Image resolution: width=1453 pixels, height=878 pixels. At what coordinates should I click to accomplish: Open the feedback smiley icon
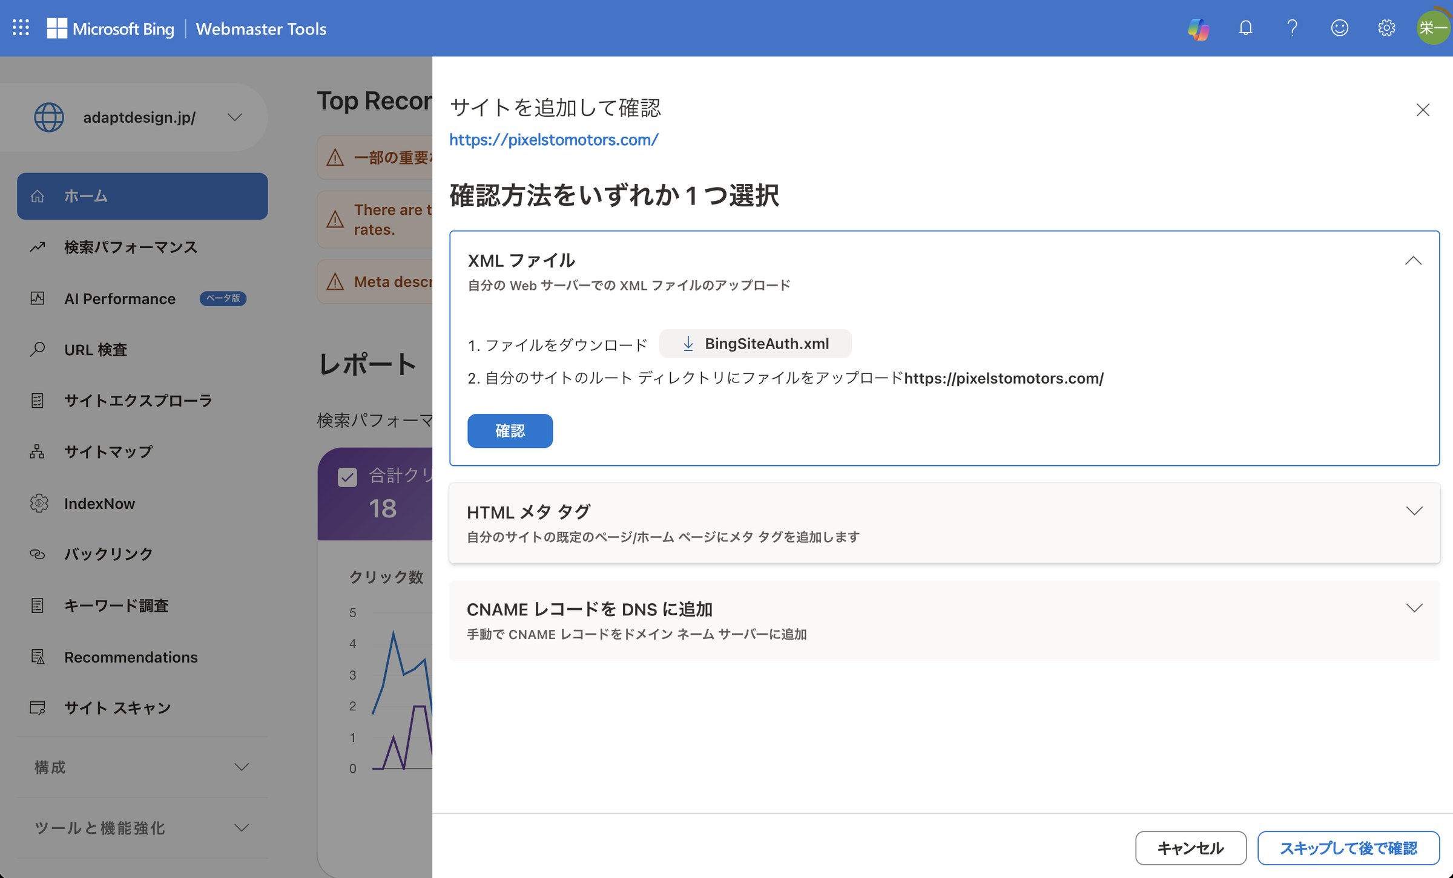point(1339,28)
